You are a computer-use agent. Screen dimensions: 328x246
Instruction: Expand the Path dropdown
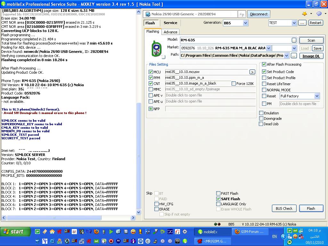pyautogui.click(x=287, y=56)
